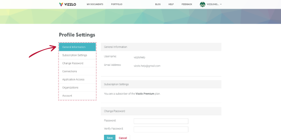
Task: Click the General Information section header
Action: click(161, 47)
